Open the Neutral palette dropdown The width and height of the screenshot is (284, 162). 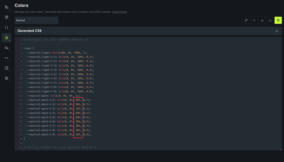coord(36,20)
